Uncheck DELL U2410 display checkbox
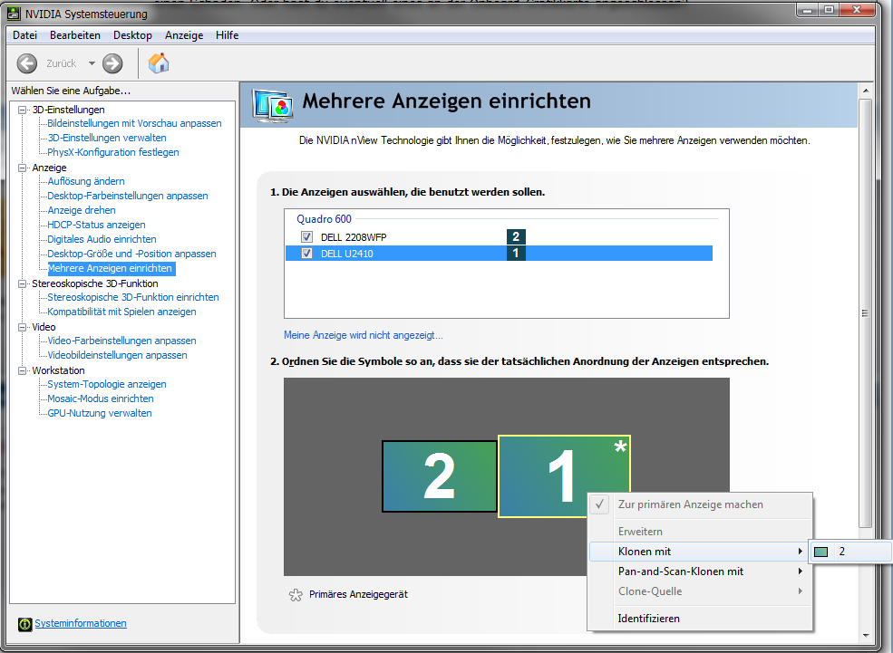This screenshot has height=653, width=893. coord(307,253)
